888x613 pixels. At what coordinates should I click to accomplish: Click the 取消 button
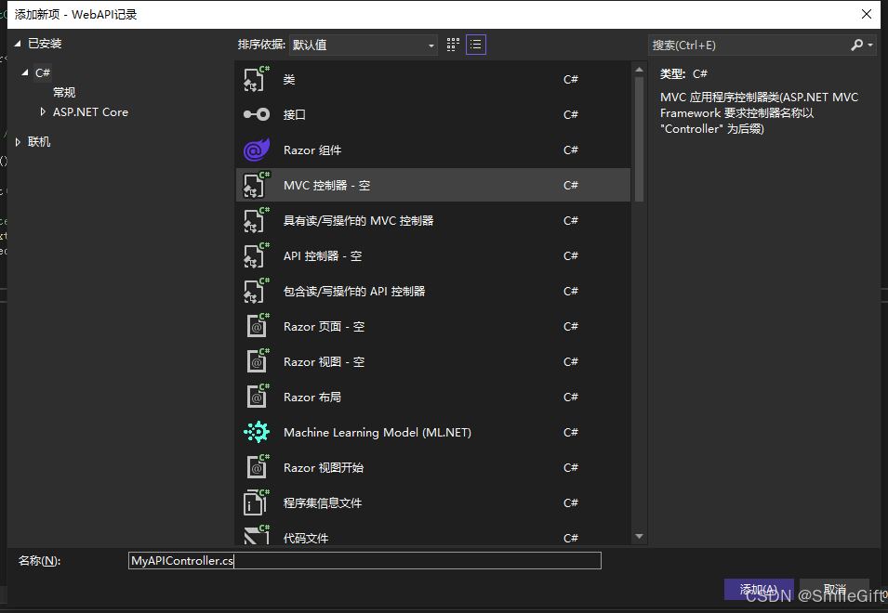(x=834, y=590)
